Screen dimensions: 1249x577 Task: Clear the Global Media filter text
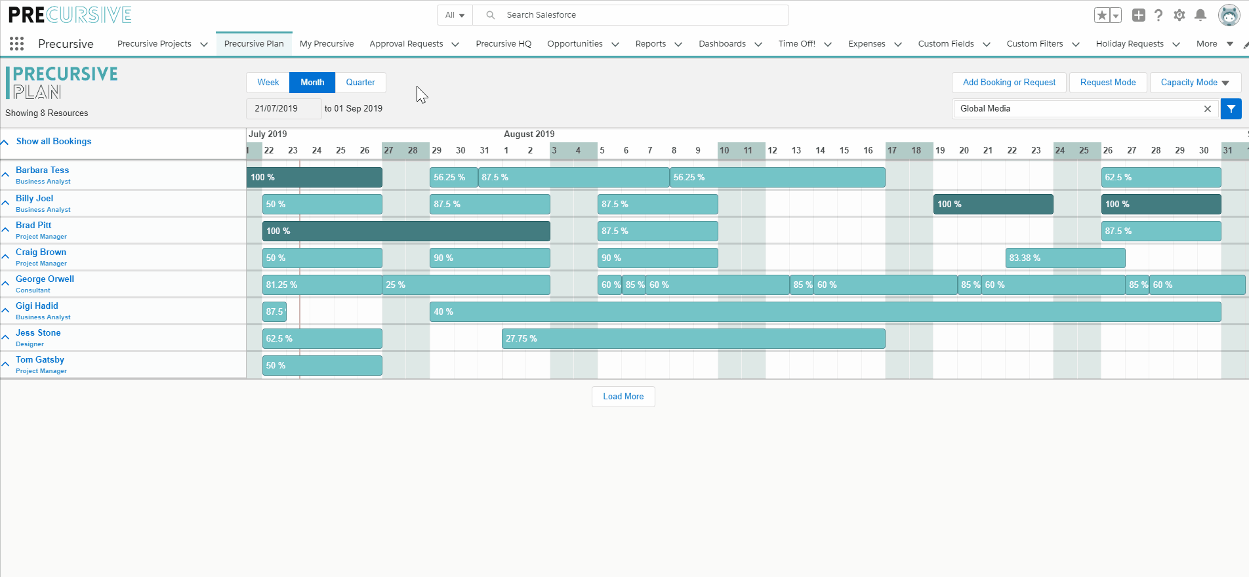1208,109
